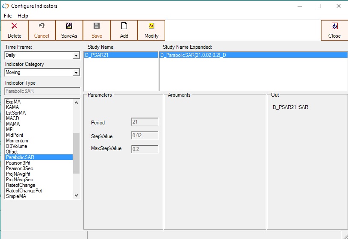Click the Add new document icon
Image resolution: width=348 pixels, height=239 pixels.
(x=124, y=26)
